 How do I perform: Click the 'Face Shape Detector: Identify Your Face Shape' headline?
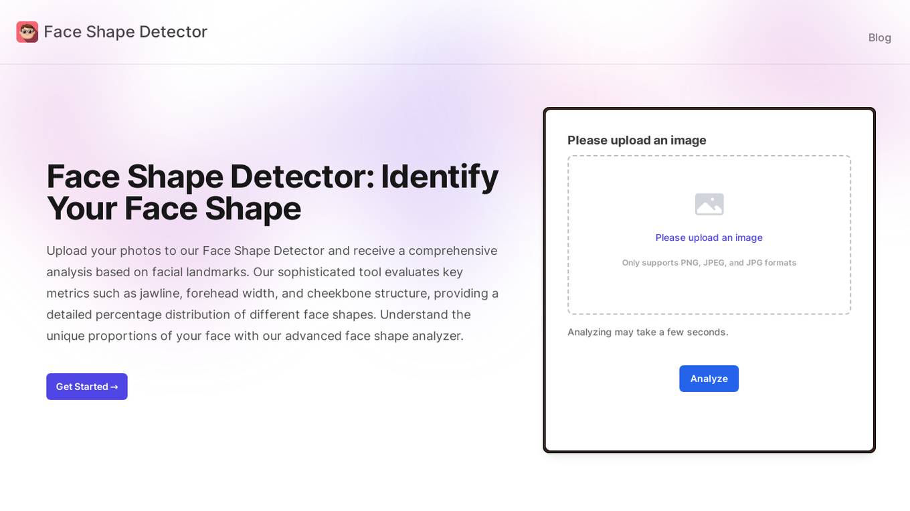click(x=272, y=193)
